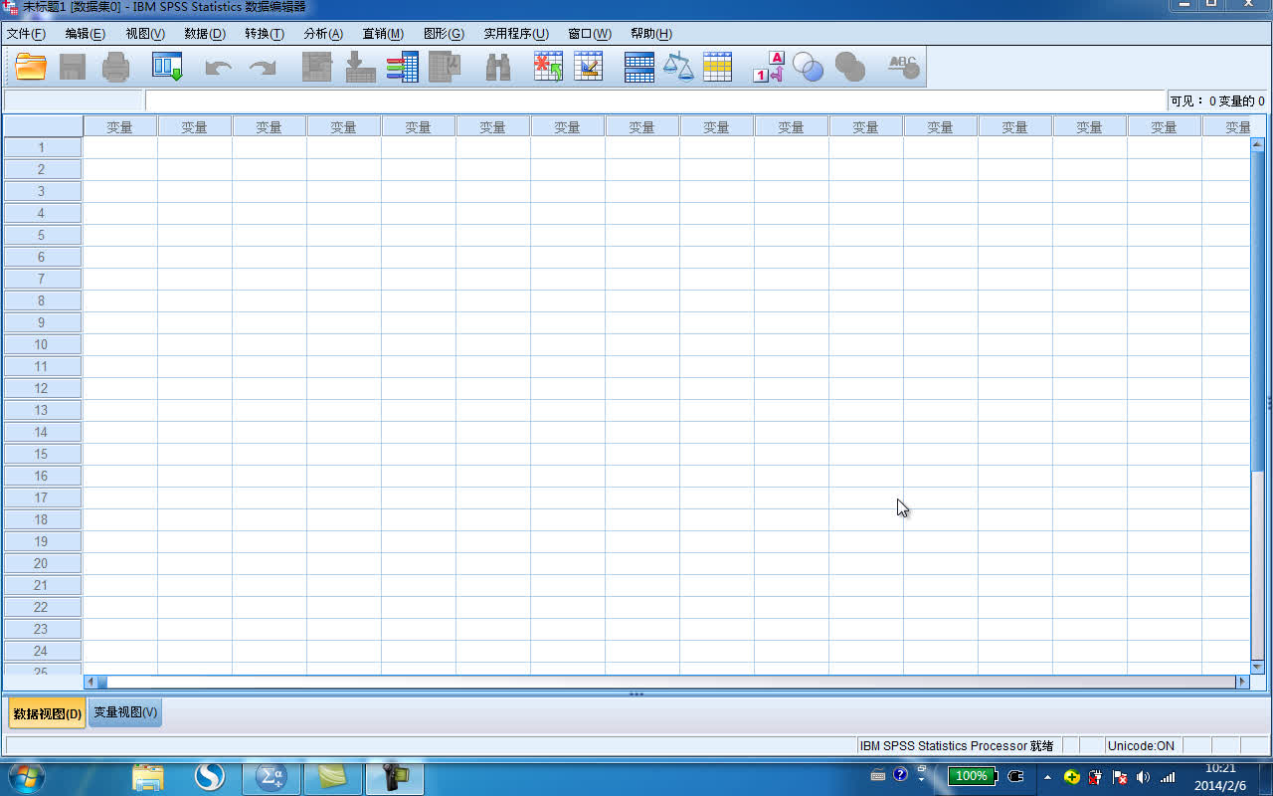Open the 实用程序(U) menu
Screen dimensions: 1273x796
(x=516, y=34)
